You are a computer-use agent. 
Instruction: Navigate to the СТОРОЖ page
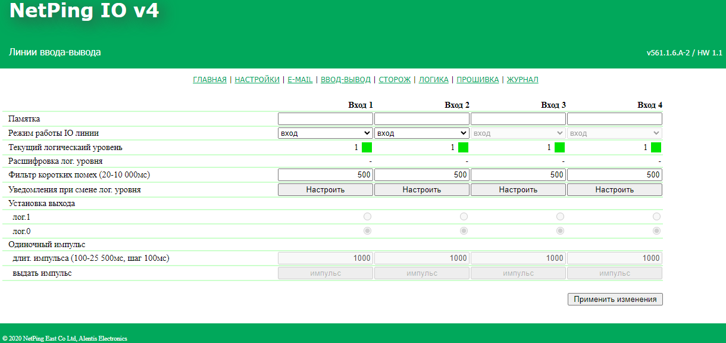click(395, 80)
